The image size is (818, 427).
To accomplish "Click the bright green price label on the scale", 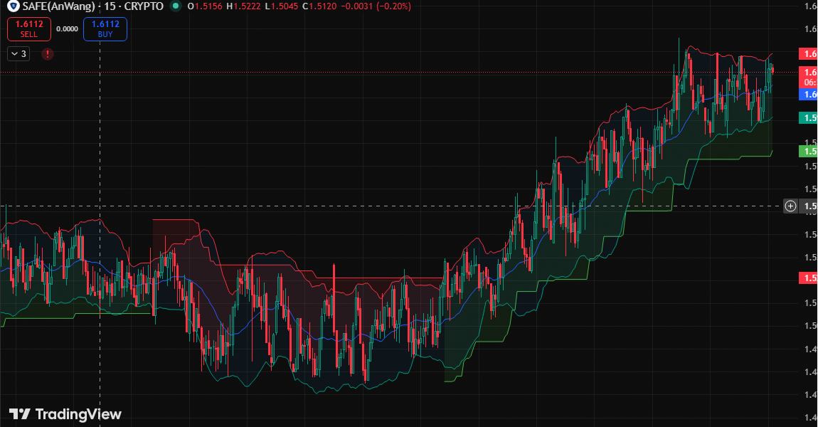I will (x=808, y=151).
